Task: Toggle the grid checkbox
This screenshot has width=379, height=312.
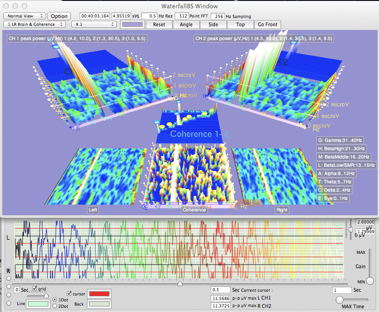Action: pyautogui.click(x=35, y=288)
